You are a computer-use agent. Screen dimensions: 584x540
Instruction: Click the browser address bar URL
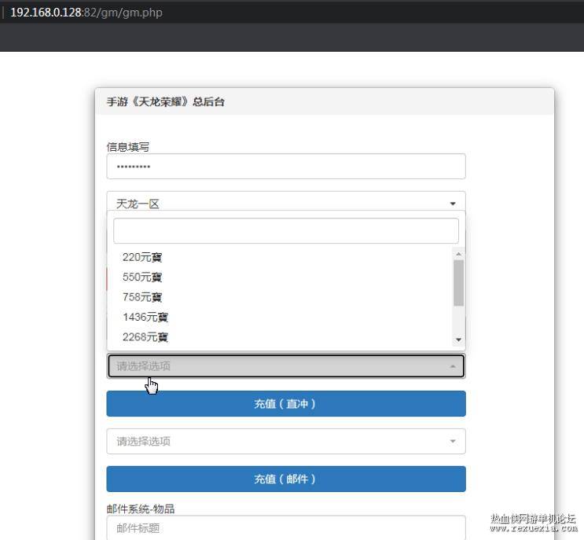click(x=86, y=13)
